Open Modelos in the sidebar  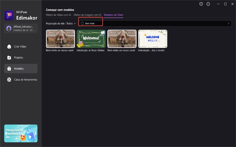(21, 69)
